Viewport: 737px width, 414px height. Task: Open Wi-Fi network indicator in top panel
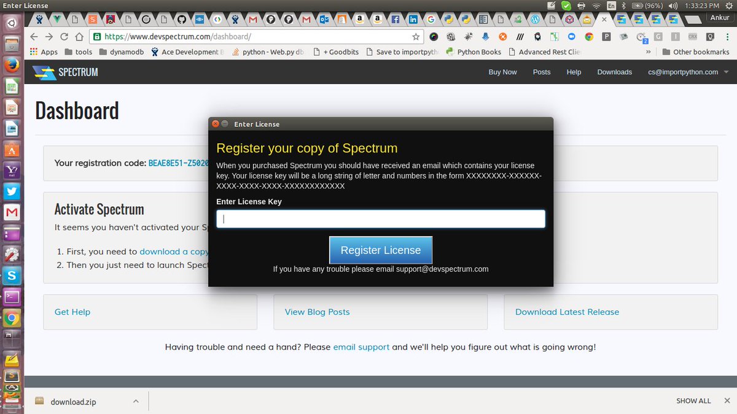click(x=596, y=6)
